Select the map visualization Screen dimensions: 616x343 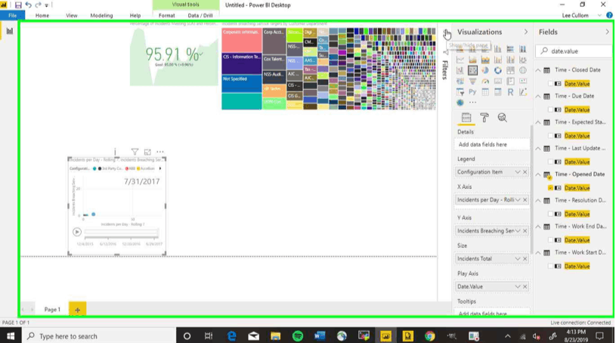(523, 70)
